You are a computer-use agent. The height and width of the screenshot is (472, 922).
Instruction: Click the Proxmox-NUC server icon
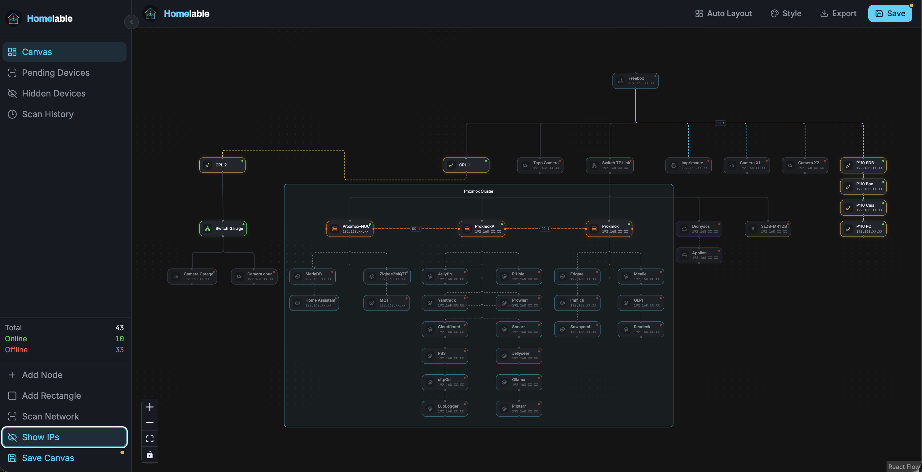click(335, 229)
